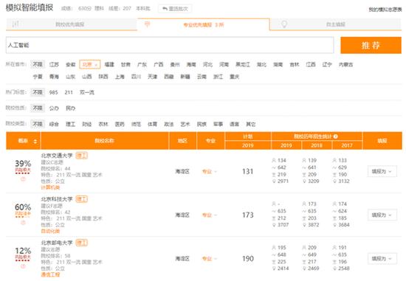Screen dimensions: 406x281
Task: Click the 理工 tag beside 北京科技大学
Action: [81, 199]
